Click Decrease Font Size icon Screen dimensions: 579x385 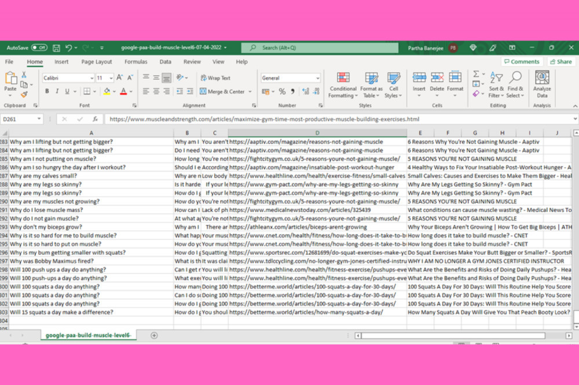[130, 78]
